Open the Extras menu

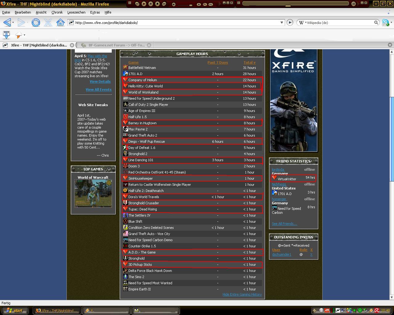[95, 12]
